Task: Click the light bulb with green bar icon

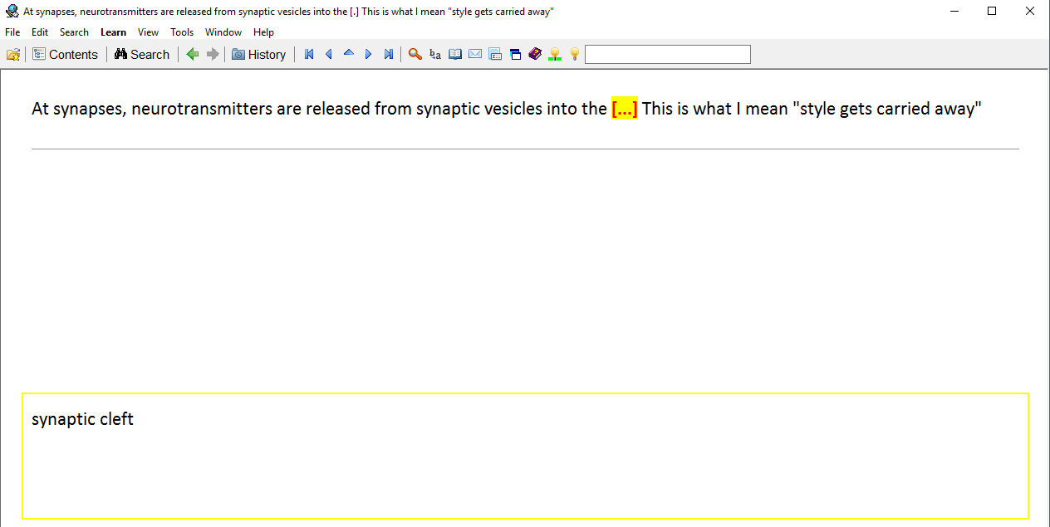Action: tap(555, 55)
